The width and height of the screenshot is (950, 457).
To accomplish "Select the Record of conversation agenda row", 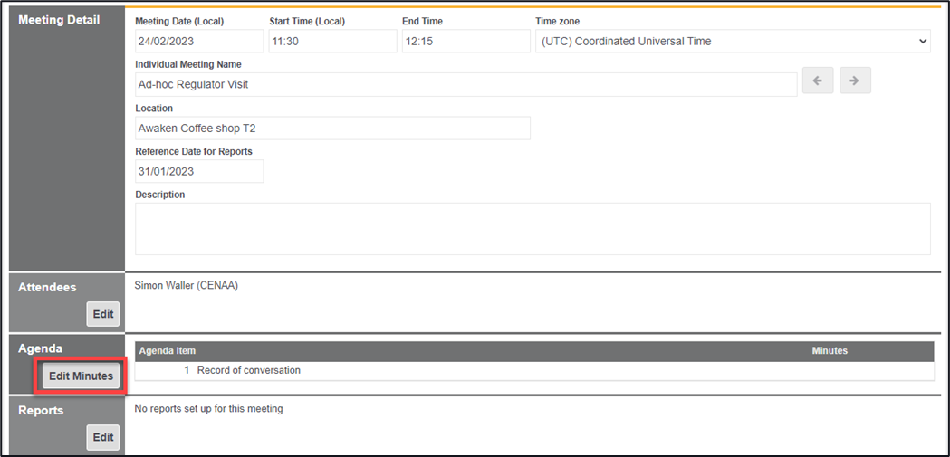I will (248, 370).
